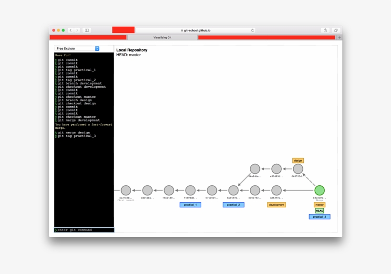Click the first commit node e137e9b

[126, 191]
